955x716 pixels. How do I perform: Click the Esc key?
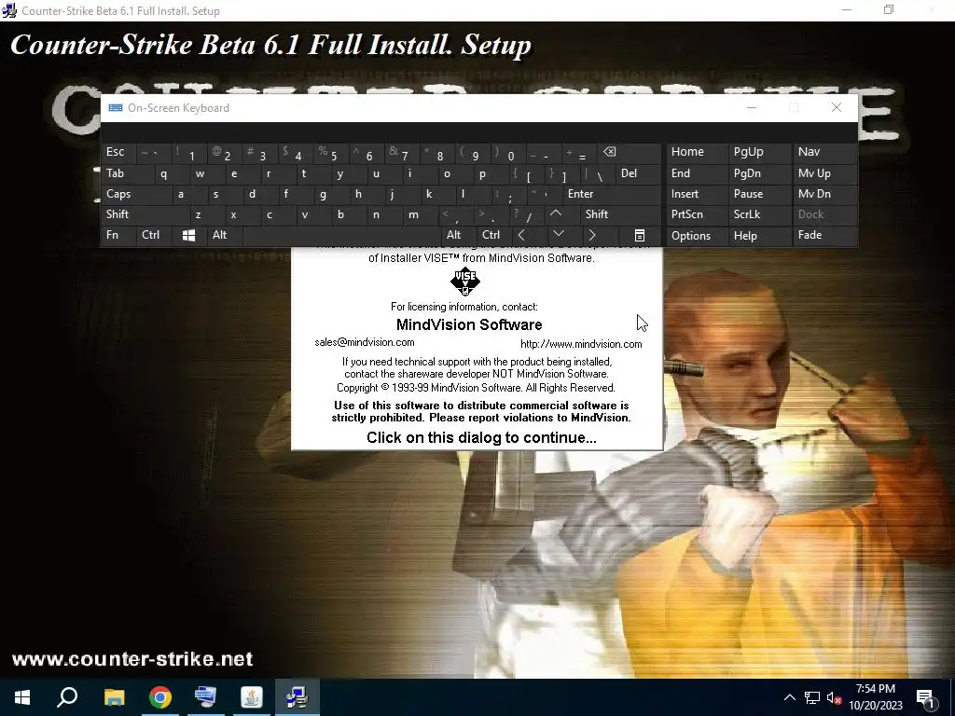(118, 153)
